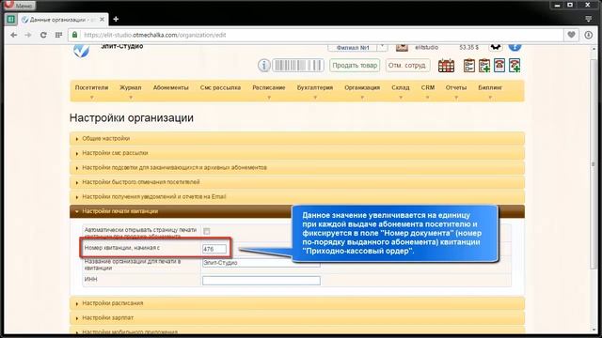Image resolution: width=602 pixels, height=338 pixels.
Task: Open a new browser tab
Action: [116, 19]
